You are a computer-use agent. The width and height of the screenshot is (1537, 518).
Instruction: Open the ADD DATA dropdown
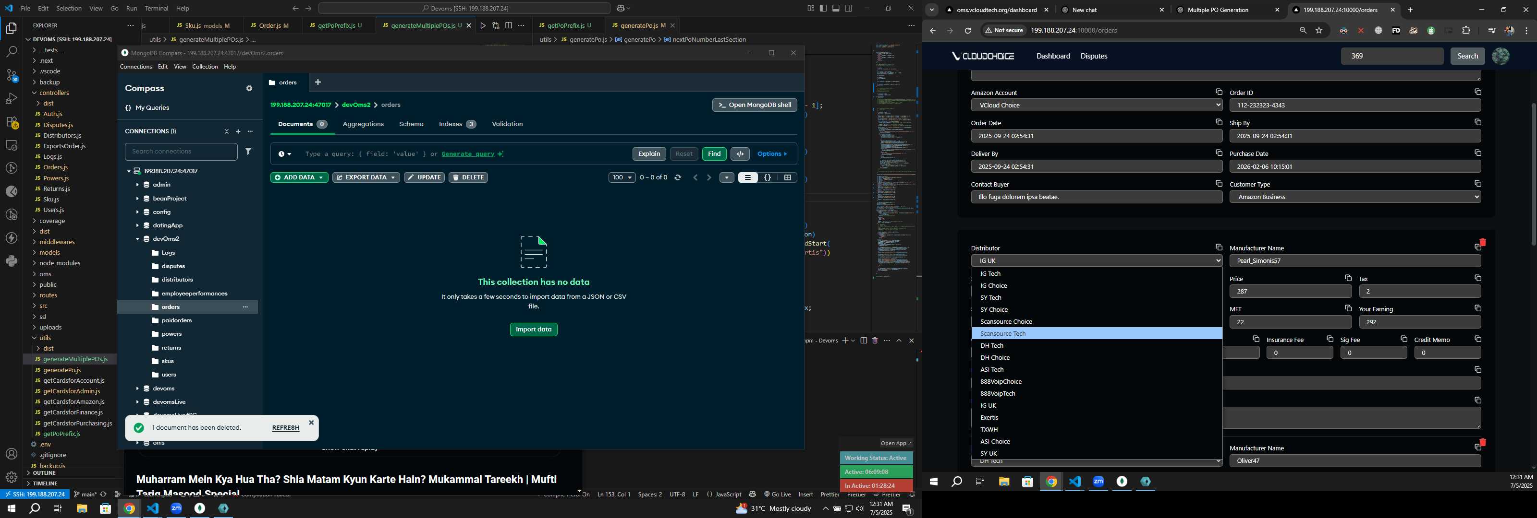(299, 177)
